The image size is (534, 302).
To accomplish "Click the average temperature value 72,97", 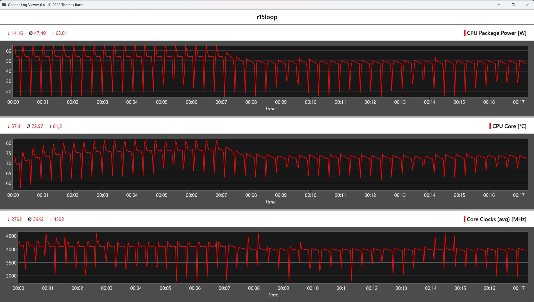I will click(x=37, y=126).
